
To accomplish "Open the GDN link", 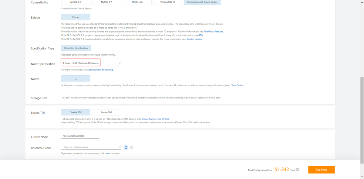I will coord(201,35).
